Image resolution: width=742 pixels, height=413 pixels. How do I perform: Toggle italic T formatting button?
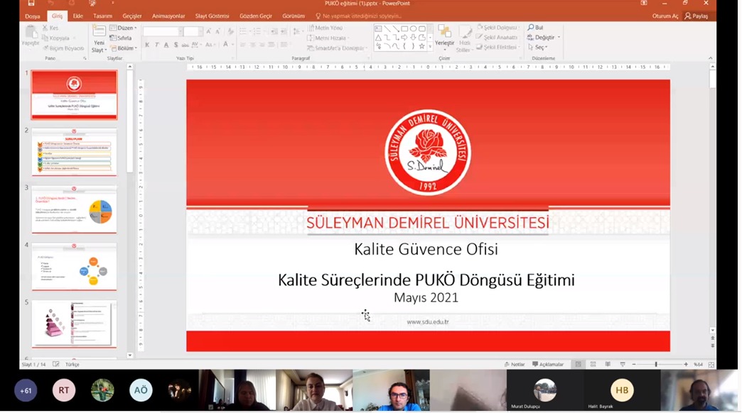156,45
